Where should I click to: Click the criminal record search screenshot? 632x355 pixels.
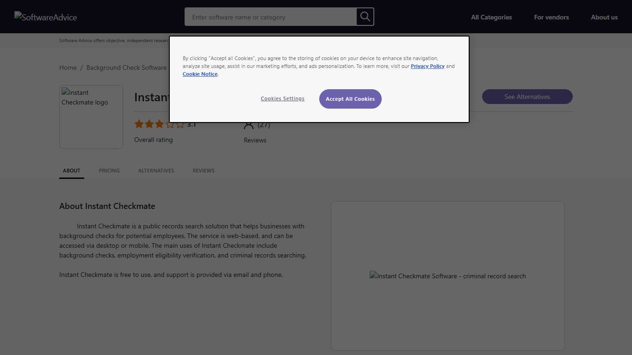click(447, 276)
